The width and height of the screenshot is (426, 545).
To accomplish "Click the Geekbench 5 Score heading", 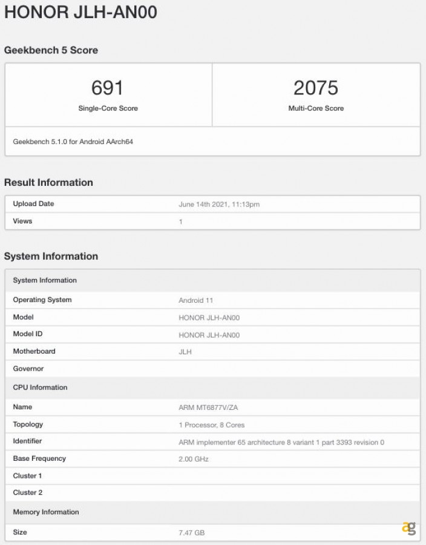I will (51, 50).
